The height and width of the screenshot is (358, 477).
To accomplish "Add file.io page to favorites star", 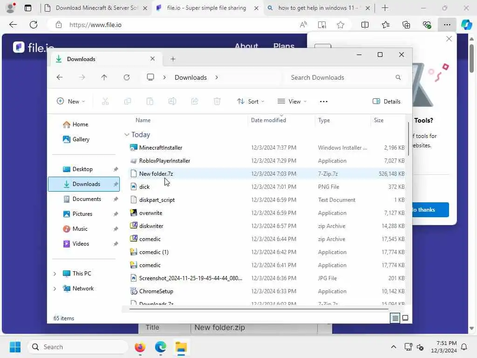I will click(x=341, y=25).
